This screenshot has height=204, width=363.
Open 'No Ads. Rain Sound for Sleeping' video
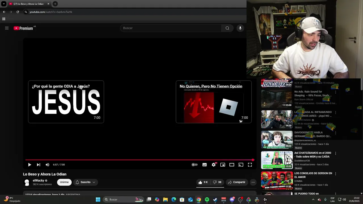pyautogui.click(x=313, y=93)
